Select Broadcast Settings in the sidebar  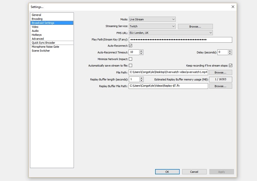[x=52, y=23]
